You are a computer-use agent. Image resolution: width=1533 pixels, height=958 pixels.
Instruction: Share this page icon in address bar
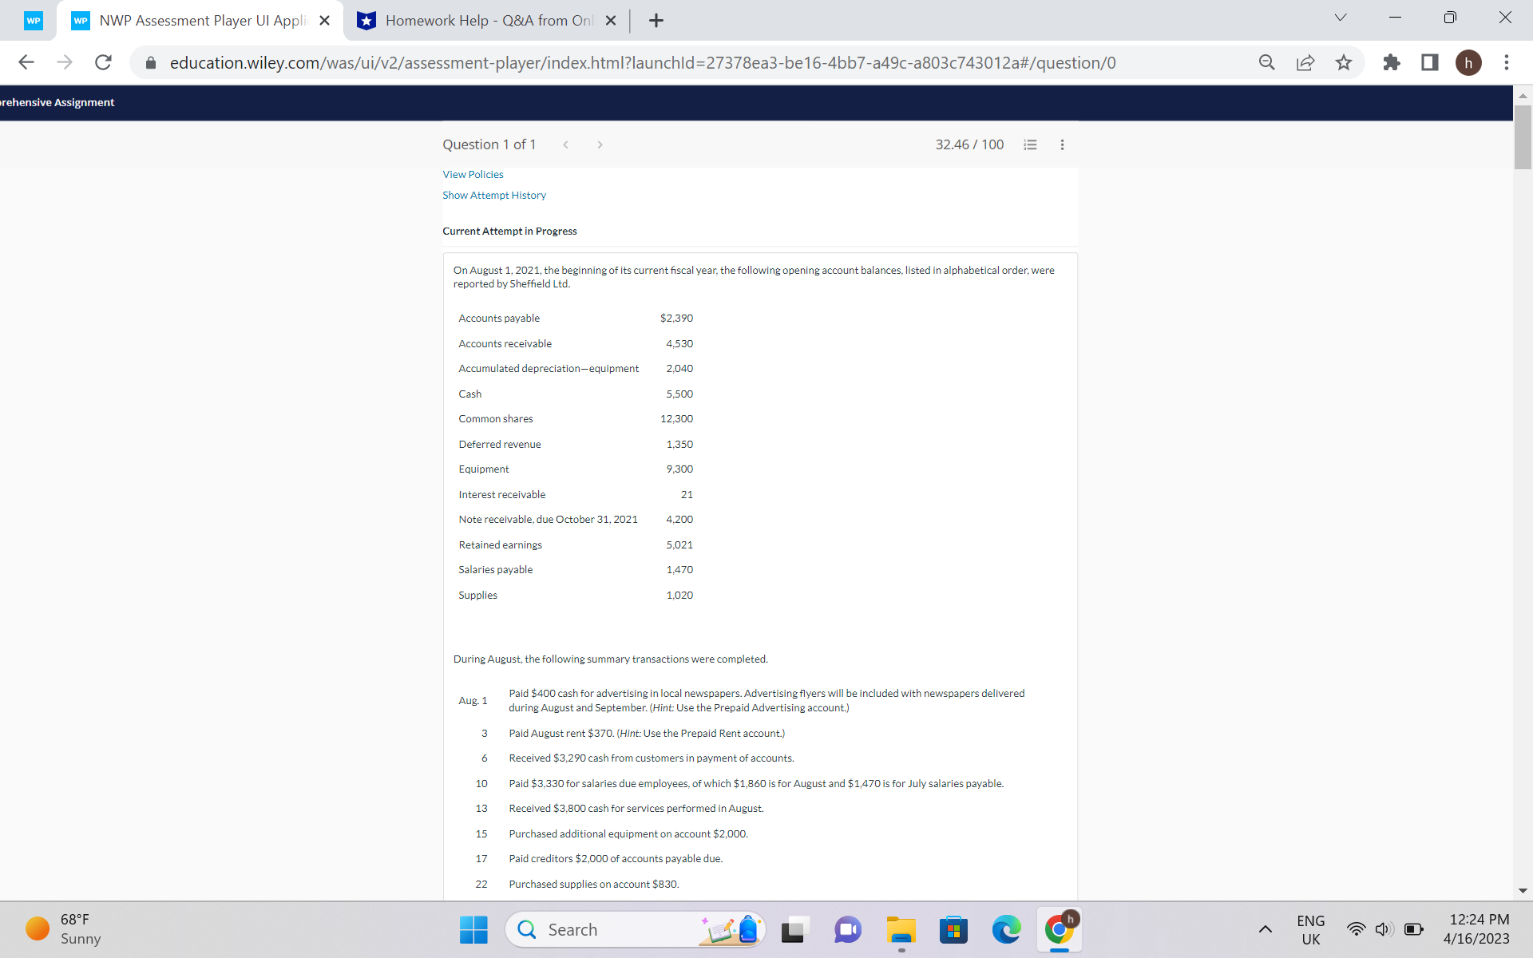[1305, 62]
